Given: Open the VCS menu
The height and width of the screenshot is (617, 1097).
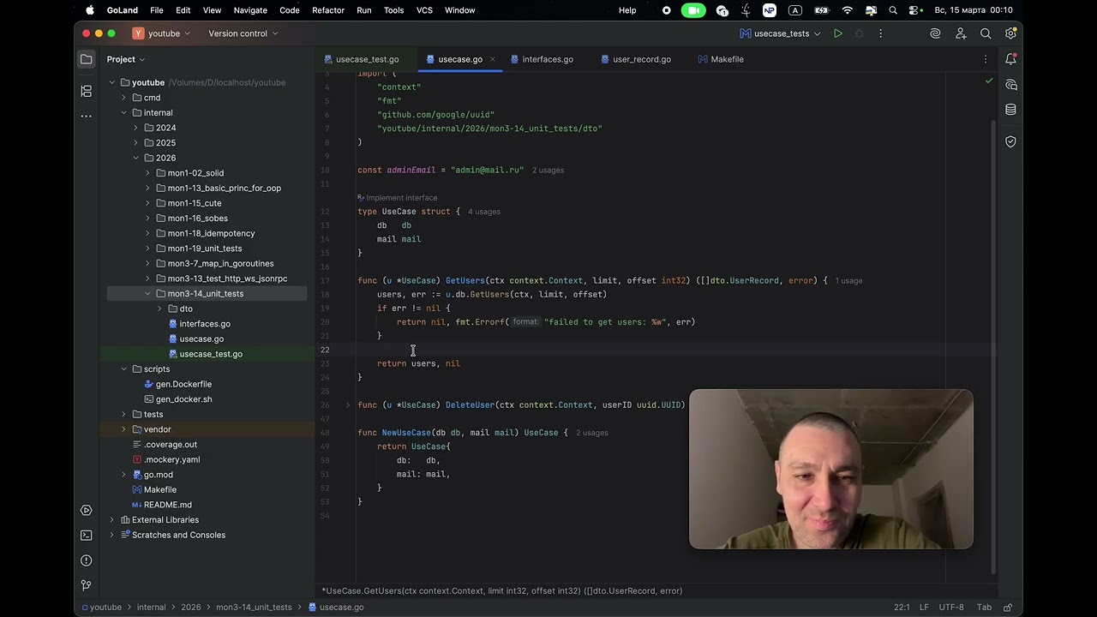Looking at the screenshot, I should [x=424, y=10].
